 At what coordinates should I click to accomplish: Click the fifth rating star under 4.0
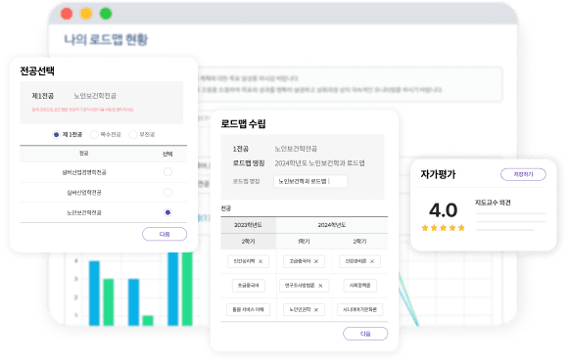(x=461, y=228)
